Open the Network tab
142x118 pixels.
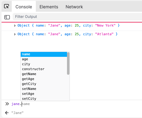pyautogui.click(x=74, y=7)
